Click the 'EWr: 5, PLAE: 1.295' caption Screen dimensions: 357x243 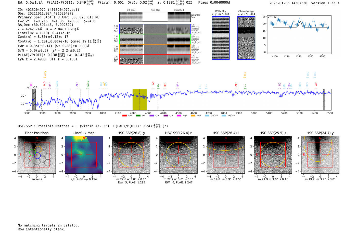click(131, 182)
